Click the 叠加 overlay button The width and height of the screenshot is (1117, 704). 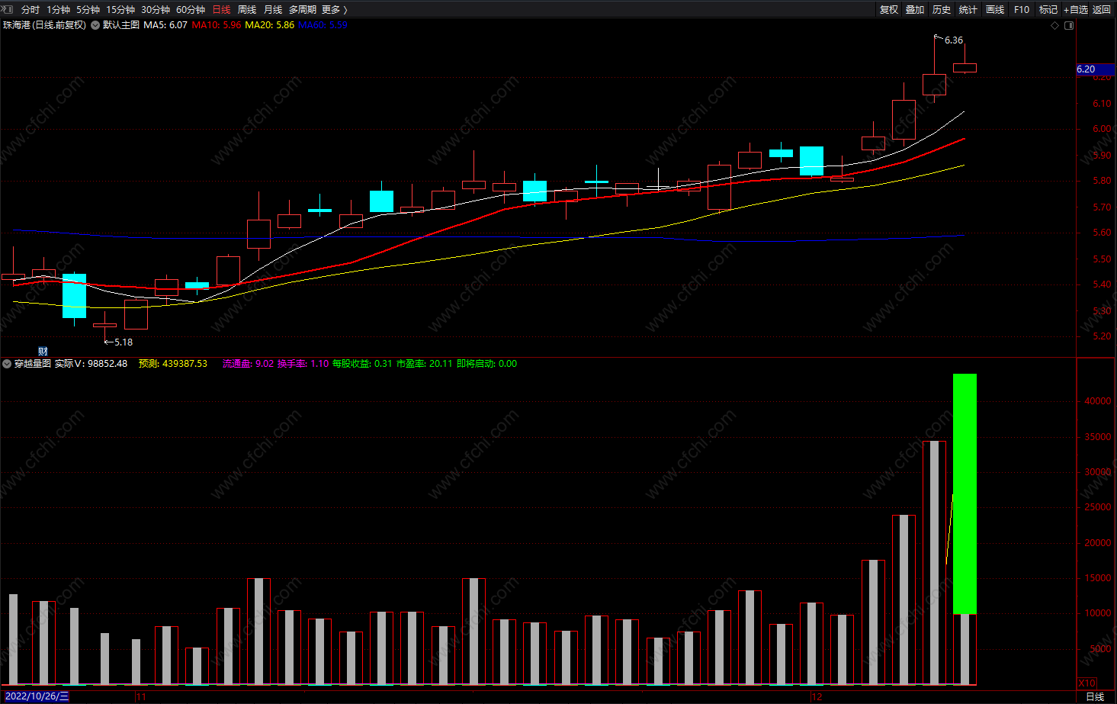coord(915,9)
